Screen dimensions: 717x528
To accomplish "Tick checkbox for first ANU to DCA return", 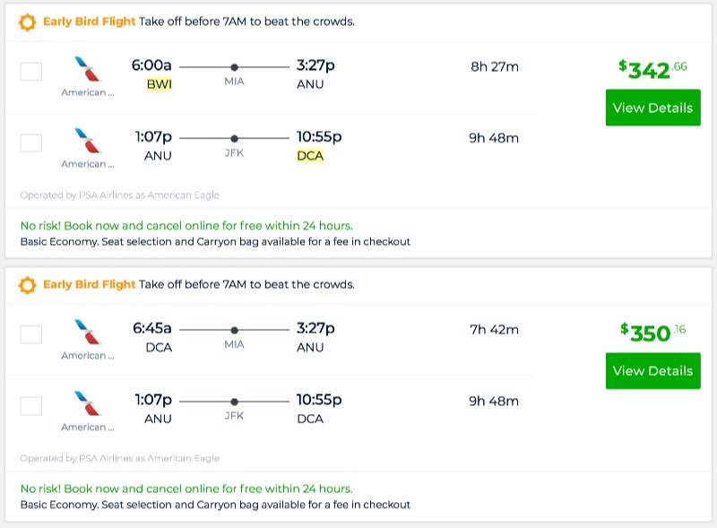I will (31, 143).
